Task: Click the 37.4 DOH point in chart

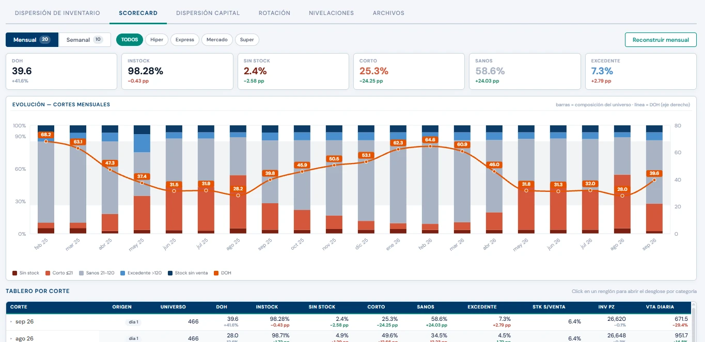Action: pyautogui.click(x=142, y=183)
